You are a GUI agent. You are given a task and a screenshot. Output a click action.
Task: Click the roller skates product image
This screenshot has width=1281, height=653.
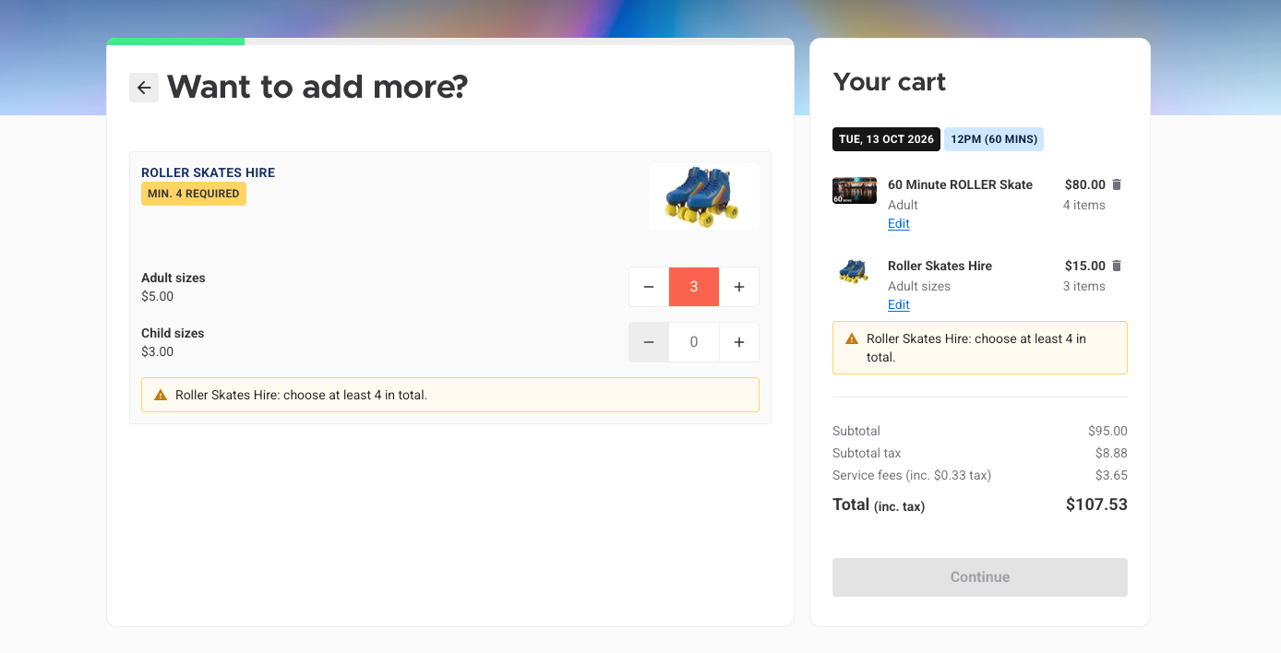[x=704, y=196]
